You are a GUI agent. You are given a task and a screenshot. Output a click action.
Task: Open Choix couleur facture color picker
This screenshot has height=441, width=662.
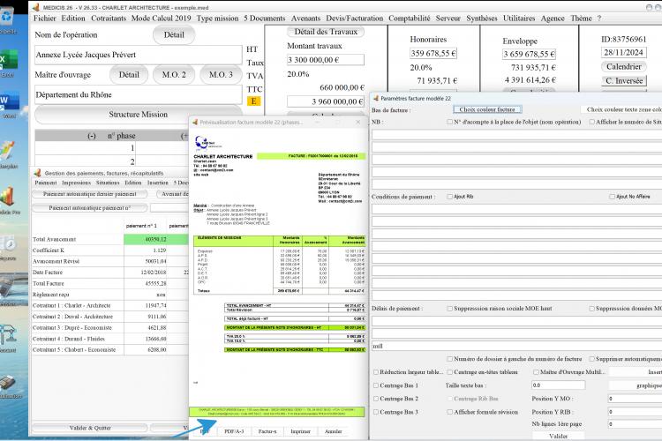[487, 109]
